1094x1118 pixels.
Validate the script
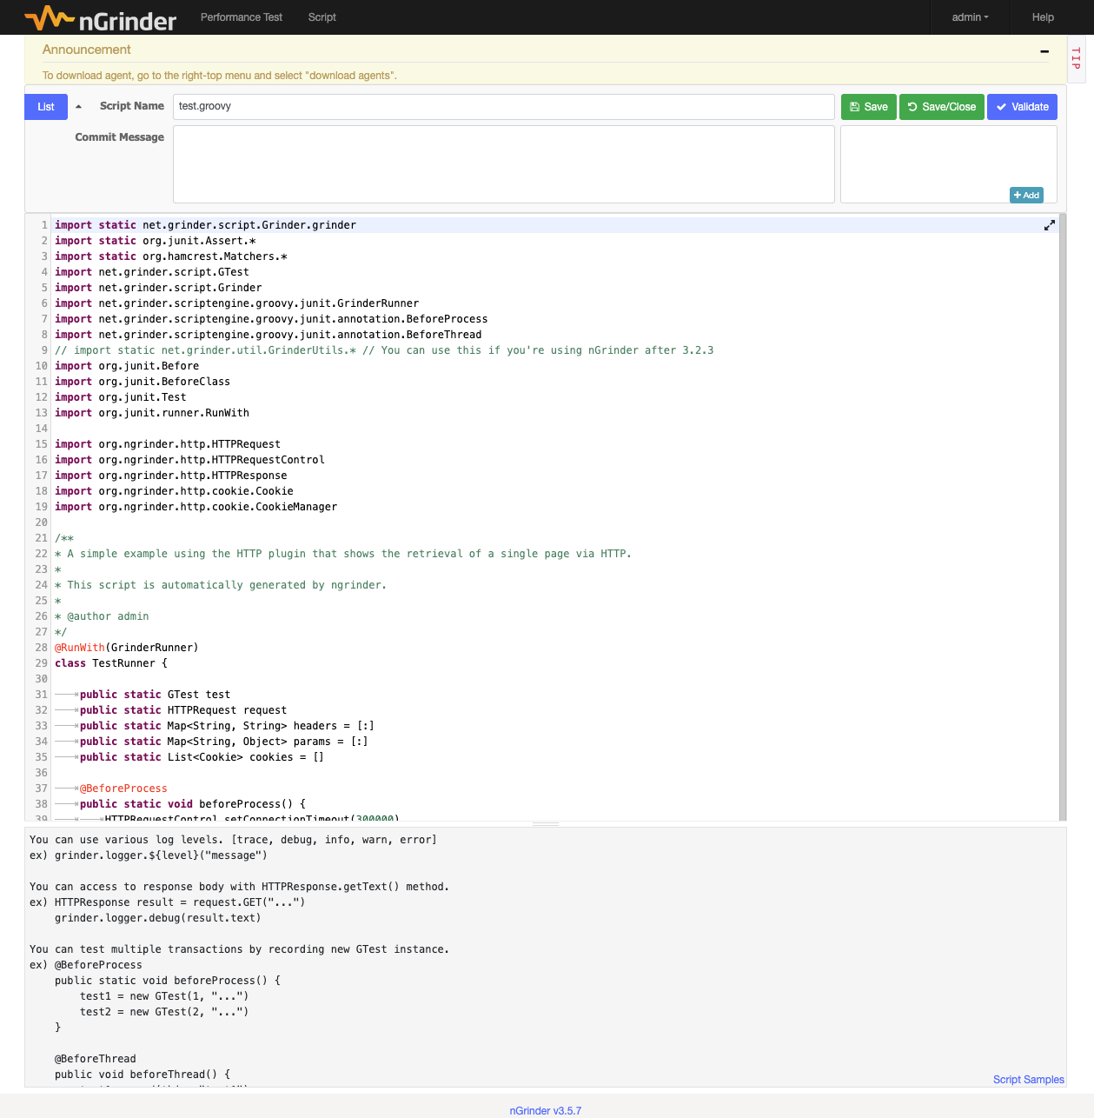(1022, 107)
